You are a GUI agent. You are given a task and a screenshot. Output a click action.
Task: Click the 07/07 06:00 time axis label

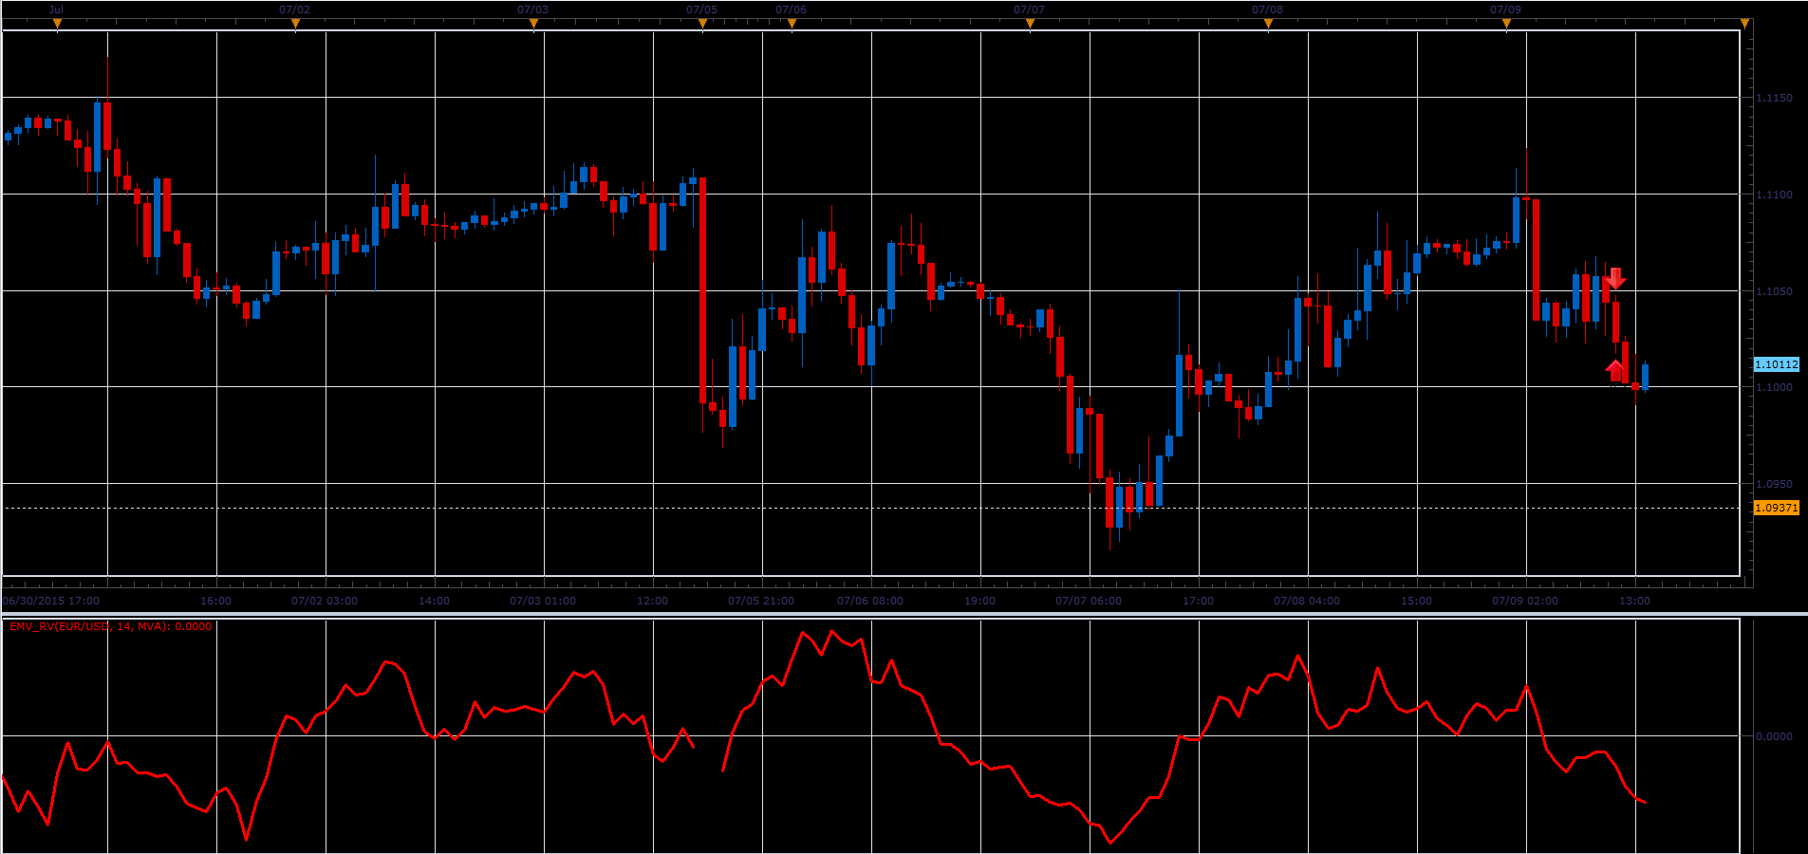click(1089, 601)
